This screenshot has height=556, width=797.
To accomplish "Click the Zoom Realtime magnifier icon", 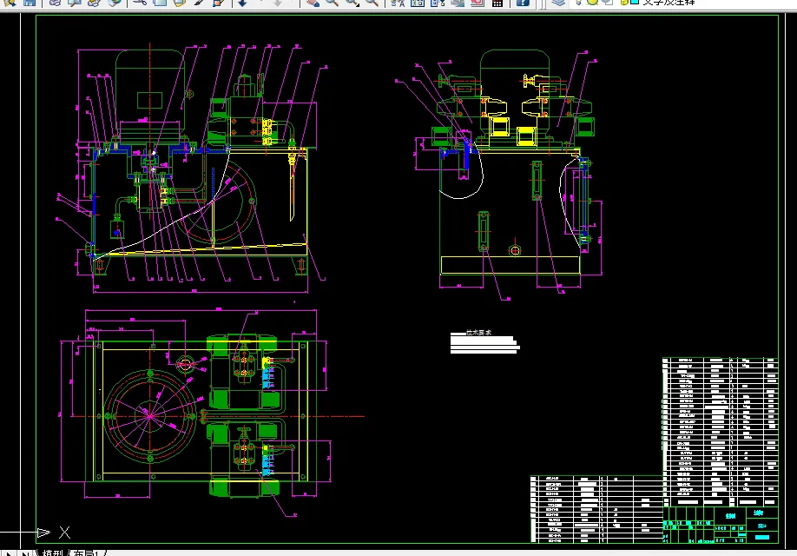I will [x=333, y=3].
